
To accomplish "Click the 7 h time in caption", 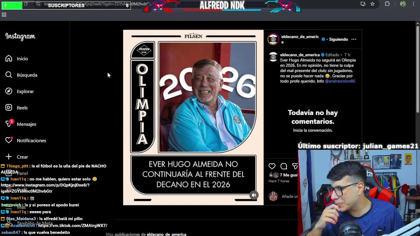I will 347,55.
